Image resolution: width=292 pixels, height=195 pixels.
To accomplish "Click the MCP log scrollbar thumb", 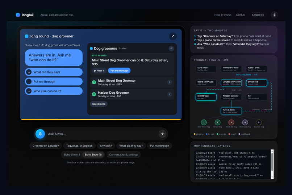I will click(272, 162).
